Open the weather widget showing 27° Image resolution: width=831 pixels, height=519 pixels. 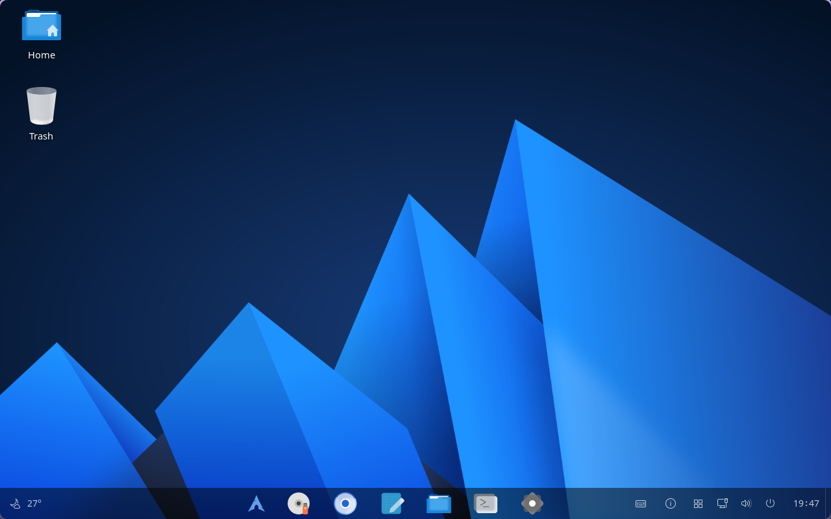click(26, 503)
